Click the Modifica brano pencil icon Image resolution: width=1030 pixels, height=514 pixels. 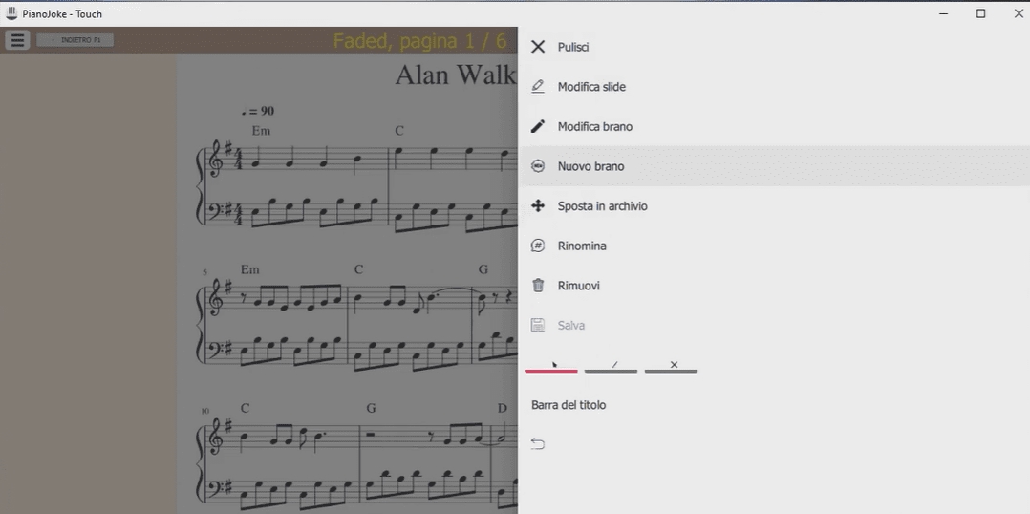tap(538, 126)
